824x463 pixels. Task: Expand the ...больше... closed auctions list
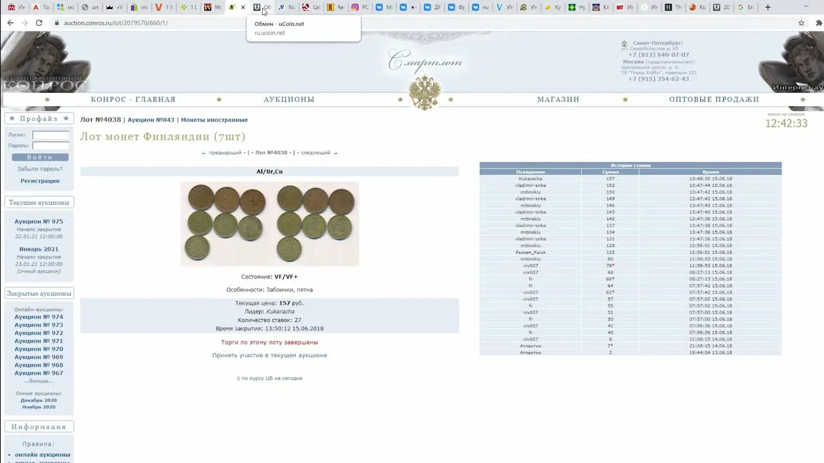pyautogui.click(x=39, y=381)
